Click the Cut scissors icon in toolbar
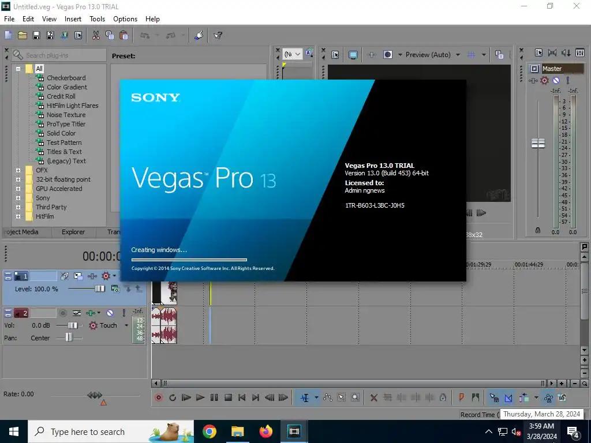 96,35
